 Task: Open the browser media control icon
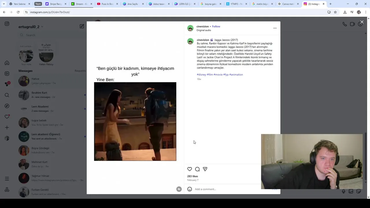click(x=352, y=12)
